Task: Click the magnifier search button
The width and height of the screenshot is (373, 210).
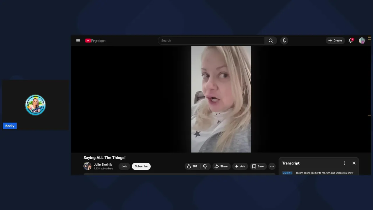Action: (271, 41)
